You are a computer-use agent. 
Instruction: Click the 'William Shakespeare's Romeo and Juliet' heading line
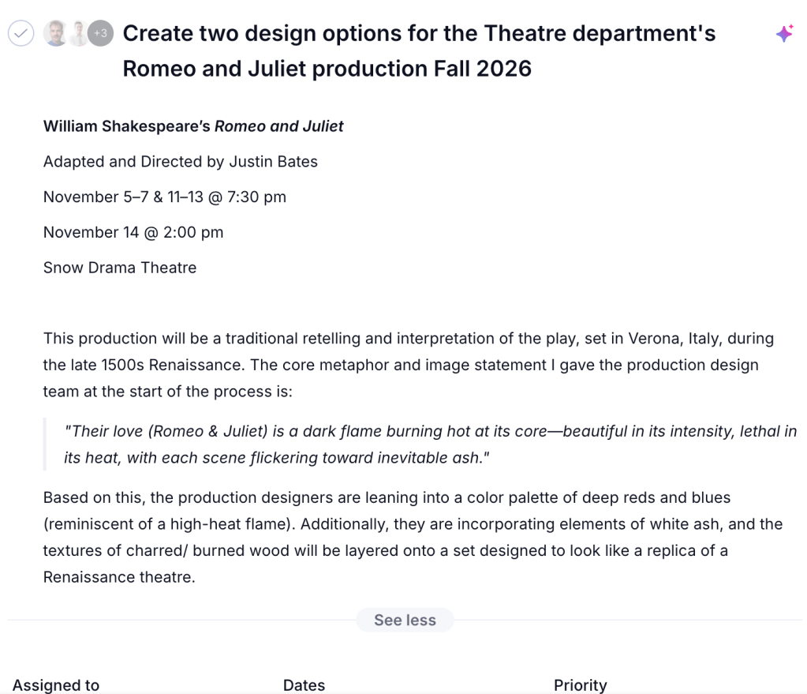tap(193, 126)
